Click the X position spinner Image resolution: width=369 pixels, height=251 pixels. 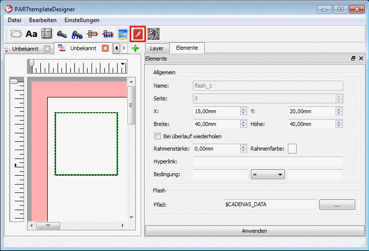click(244, 111)
